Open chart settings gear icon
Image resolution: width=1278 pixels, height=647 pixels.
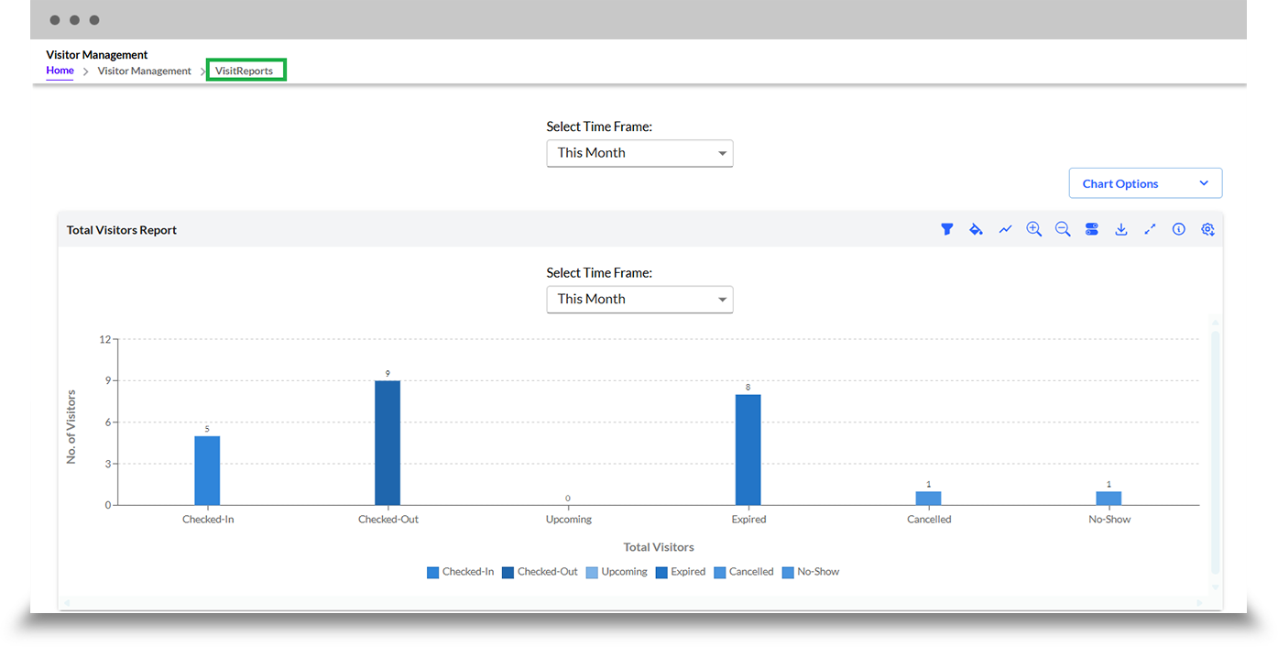(1207, 230)
